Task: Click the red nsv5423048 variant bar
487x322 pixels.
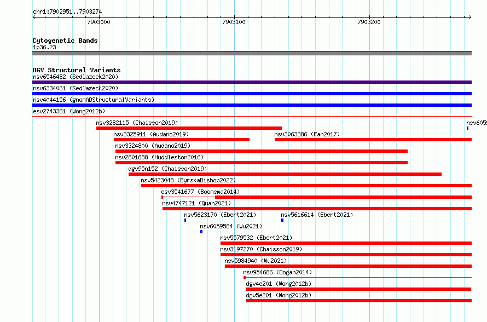Action: point(306,186)
